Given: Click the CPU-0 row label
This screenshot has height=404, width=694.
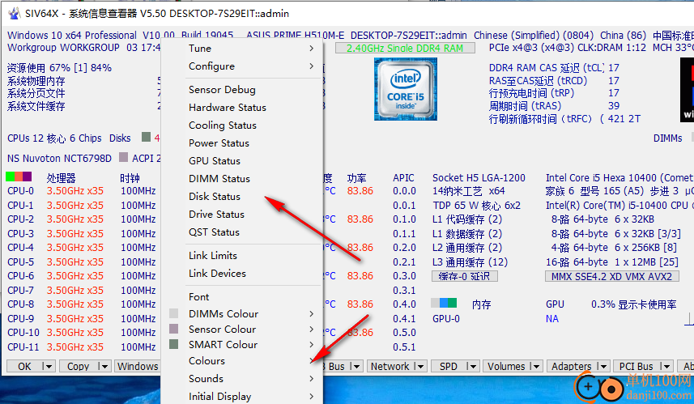Looking at the screenshot, I should click(20, 191).
